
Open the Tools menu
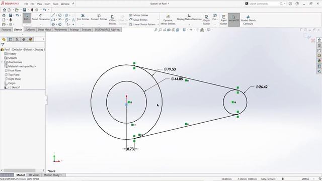click(x=56, y=4)
